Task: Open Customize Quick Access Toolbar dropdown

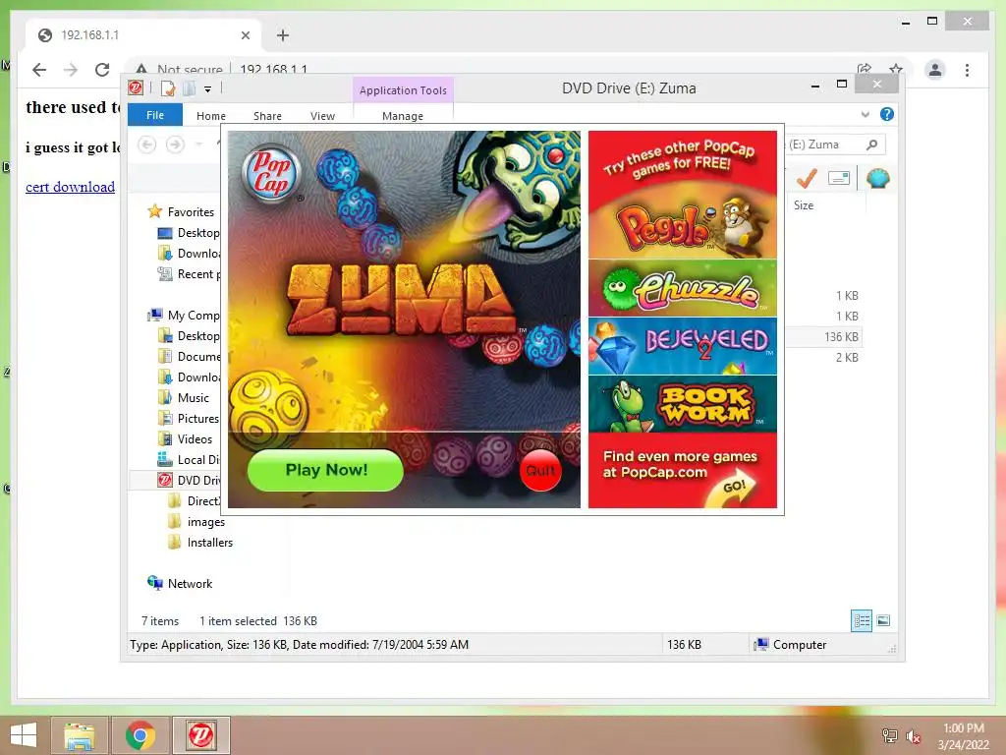Action: pyautogui.click(x=208, y=89)
